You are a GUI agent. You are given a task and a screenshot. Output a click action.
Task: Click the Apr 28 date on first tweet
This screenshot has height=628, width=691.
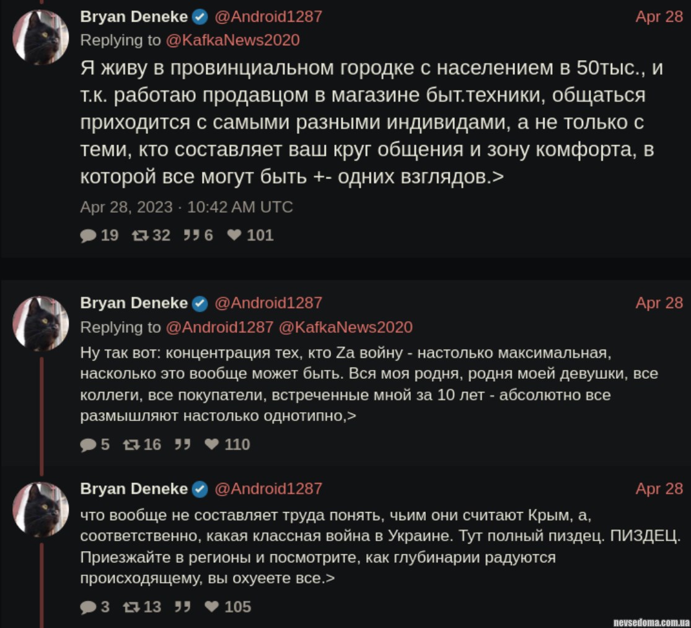pos(659,17)
